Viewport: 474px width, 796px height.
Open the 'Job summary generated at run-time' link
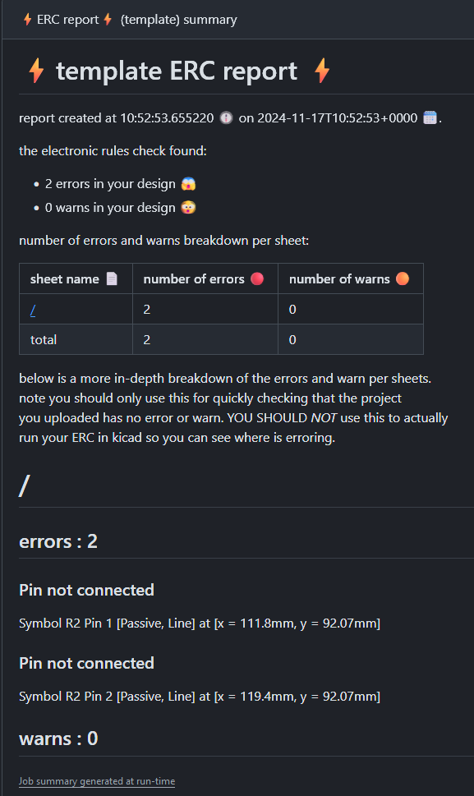(97, 781)
